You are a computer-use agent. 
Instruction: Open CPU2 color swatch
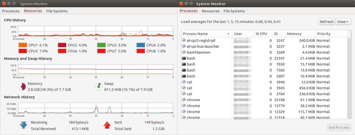(62, 45)
